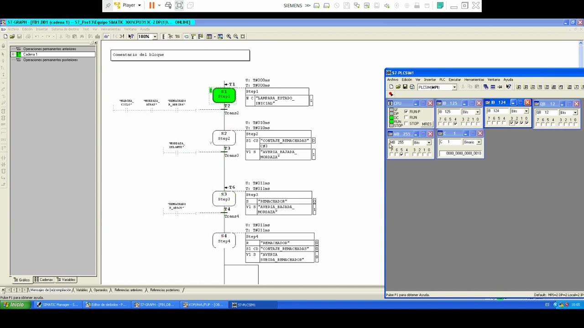This screenshot has width=584, height=328.
Task: Click Open folder icon in S7-GRAPH toolbar
Action: [x=12, y=36]
